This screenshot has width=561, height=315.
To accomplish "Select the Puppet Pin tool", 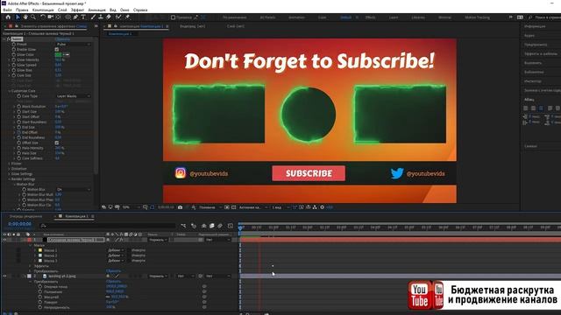I will (x=127, y=17).
